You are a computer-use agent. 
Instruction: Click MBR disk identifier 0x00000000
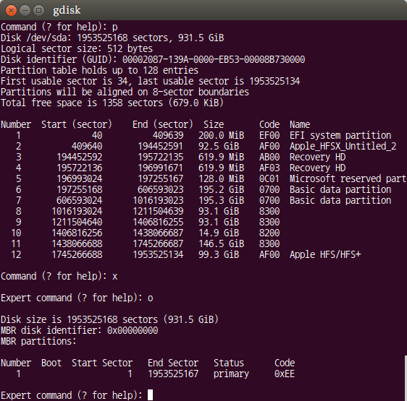coord(133,330)
